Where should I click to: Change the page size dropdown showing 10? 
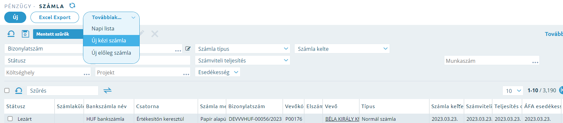513,91
